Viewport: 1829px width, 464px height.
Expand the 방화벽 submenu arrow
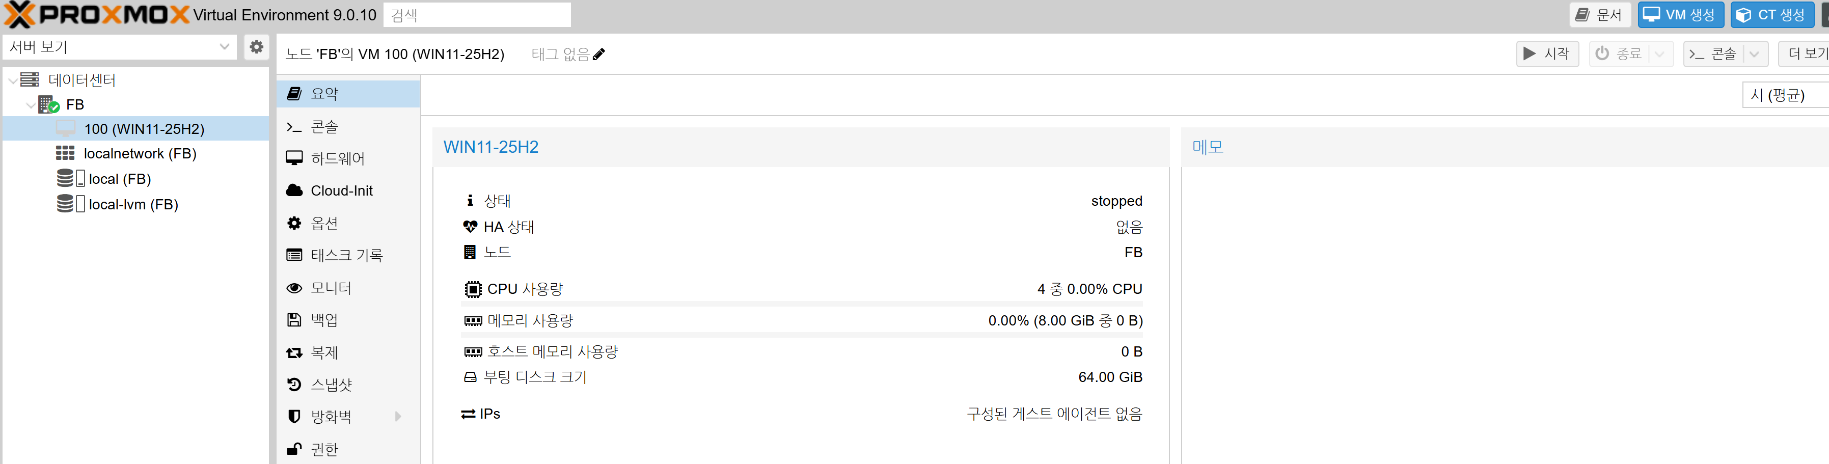(x=398, y=417)
